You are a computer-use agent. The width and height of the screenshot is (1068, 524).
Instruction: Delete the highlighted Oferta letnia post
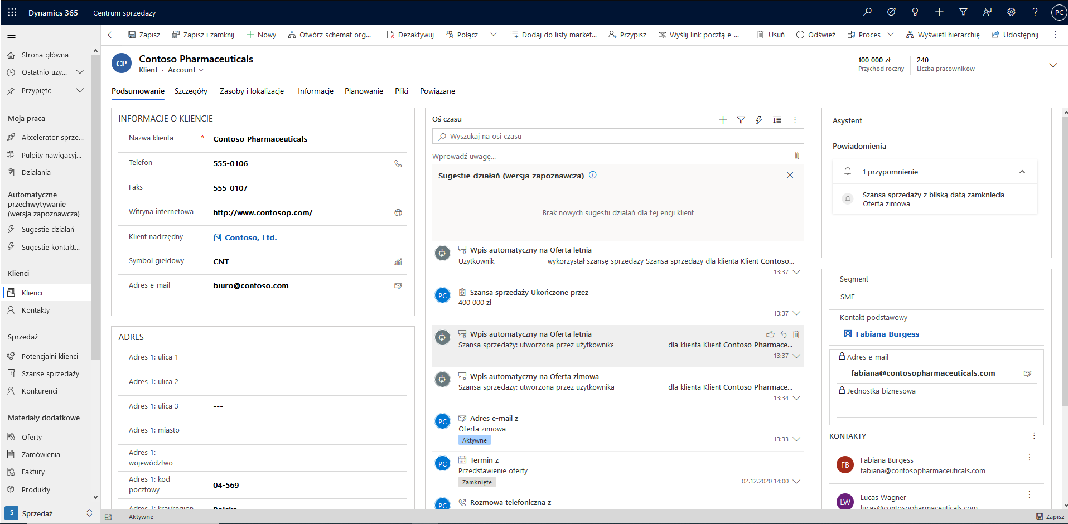pos(796,334)
